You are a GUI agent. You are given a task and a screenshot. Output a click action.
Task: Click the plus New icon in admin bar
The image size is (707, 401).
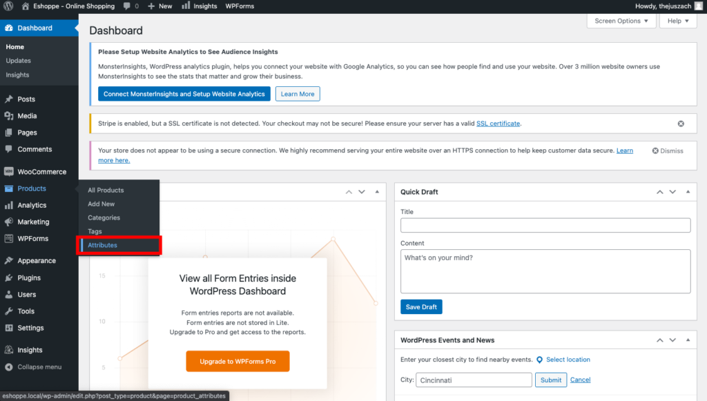tap(151, 6)
